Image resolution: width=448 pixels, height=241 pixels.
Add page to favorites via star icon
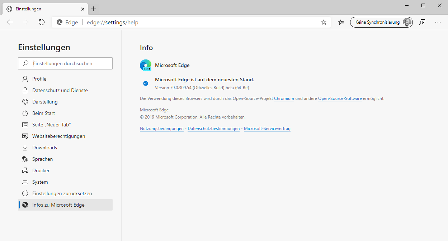pyautogui.click(x=324, y=23)
